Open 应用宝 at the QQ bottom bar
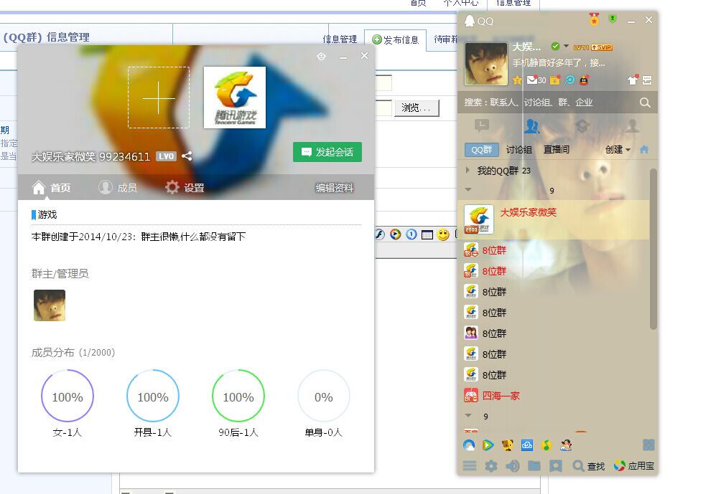Image resolution: width=721 pixels, height=494 pixels. (x=634, y=466)
